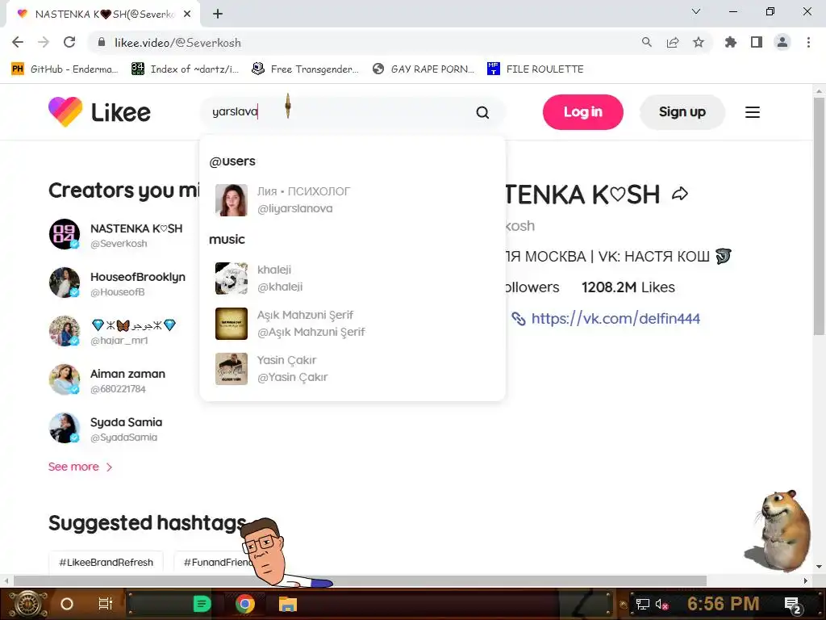Click the taskbar clock 6:56 PM
This screenshot has width=826, height=620.
tap(724, 604)
